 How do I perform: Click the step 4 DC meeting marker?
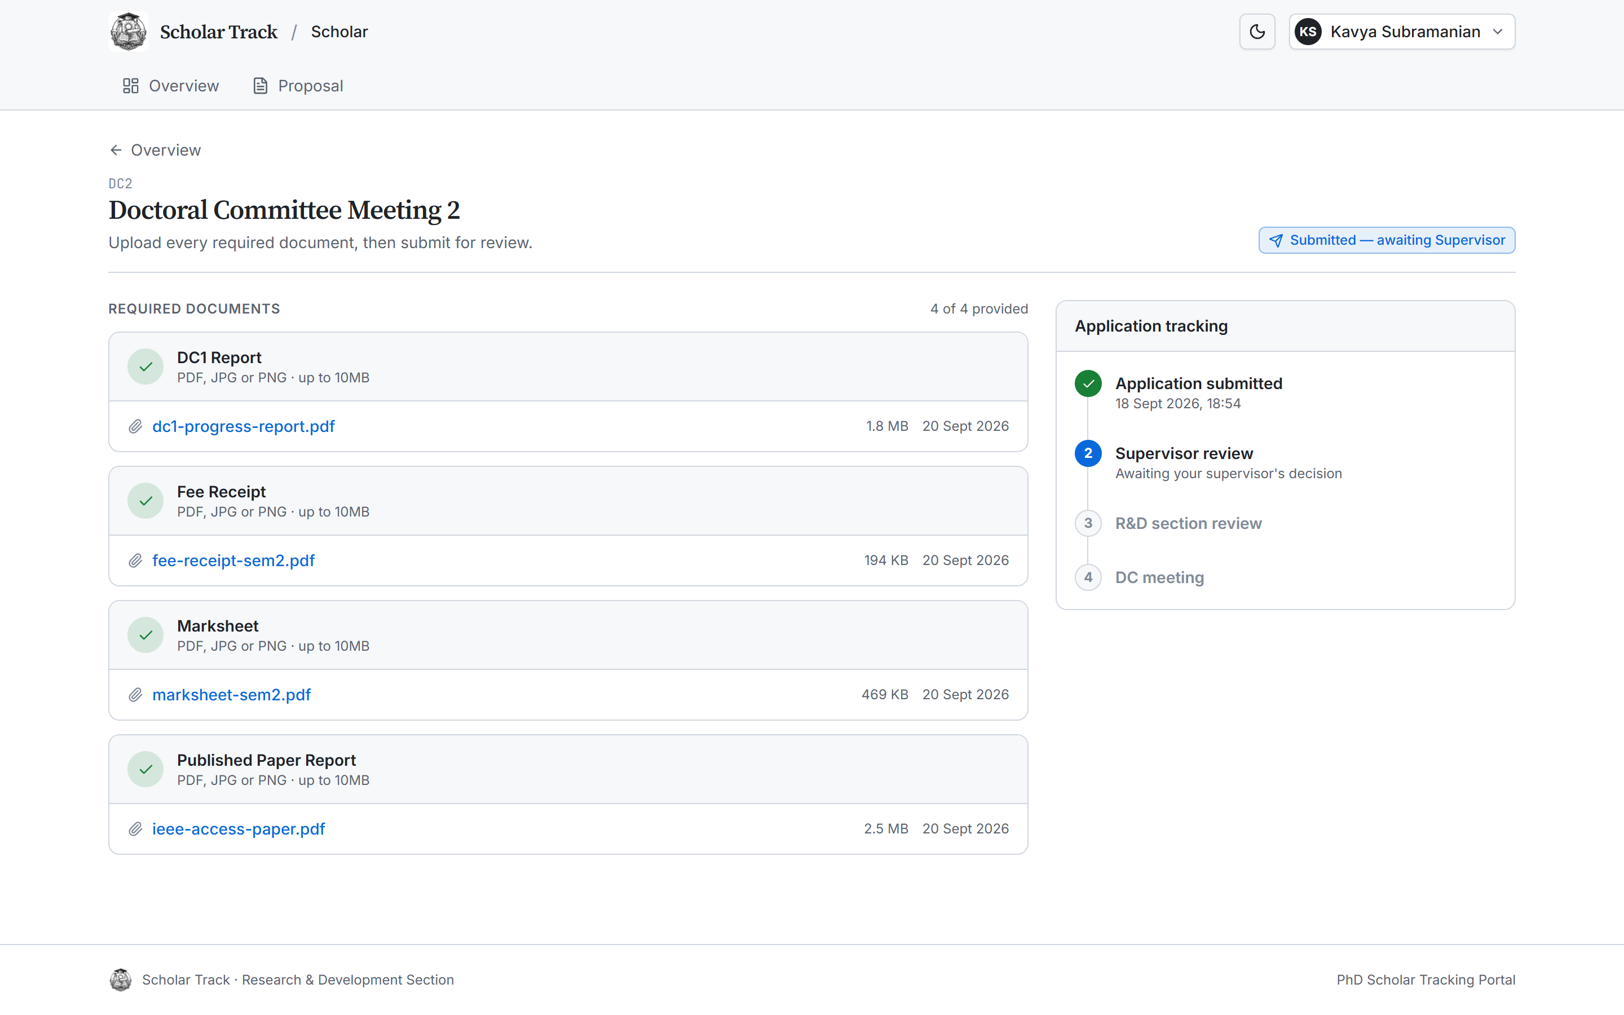pos(1088,577)
